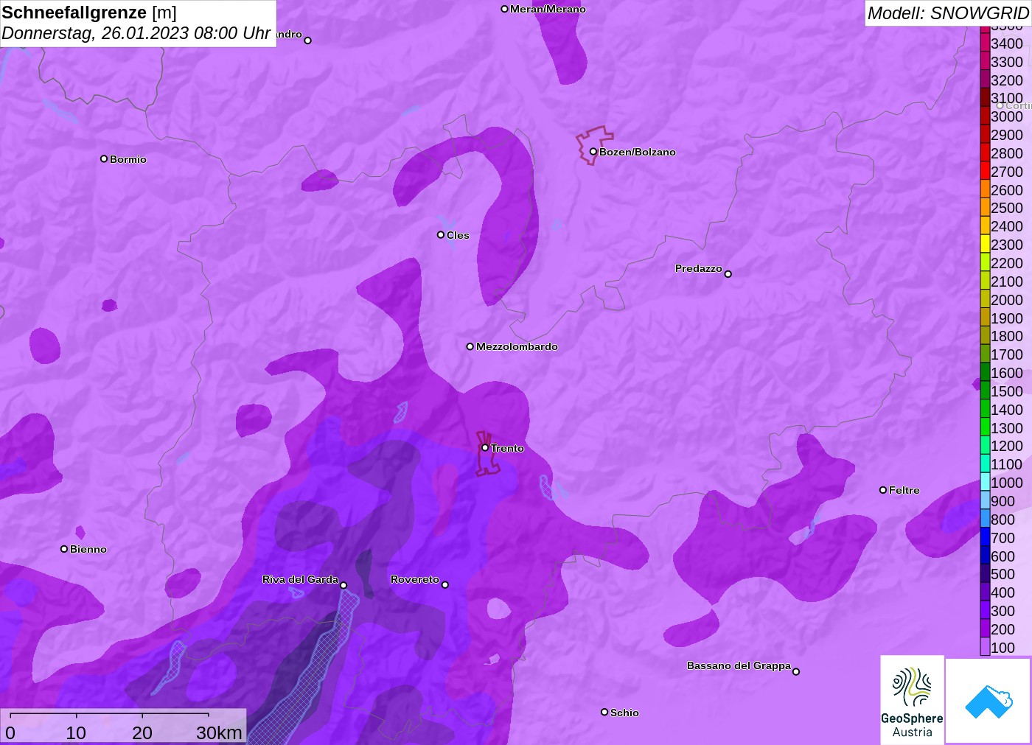Image resolution: width=1032 pixels, height=745 pixels.
Task: Click the blue house-cloud logo icon
Action: (x=989, y=701)
